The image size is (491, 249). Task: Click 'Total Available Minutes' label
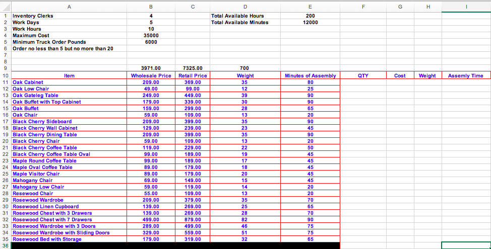245,23
